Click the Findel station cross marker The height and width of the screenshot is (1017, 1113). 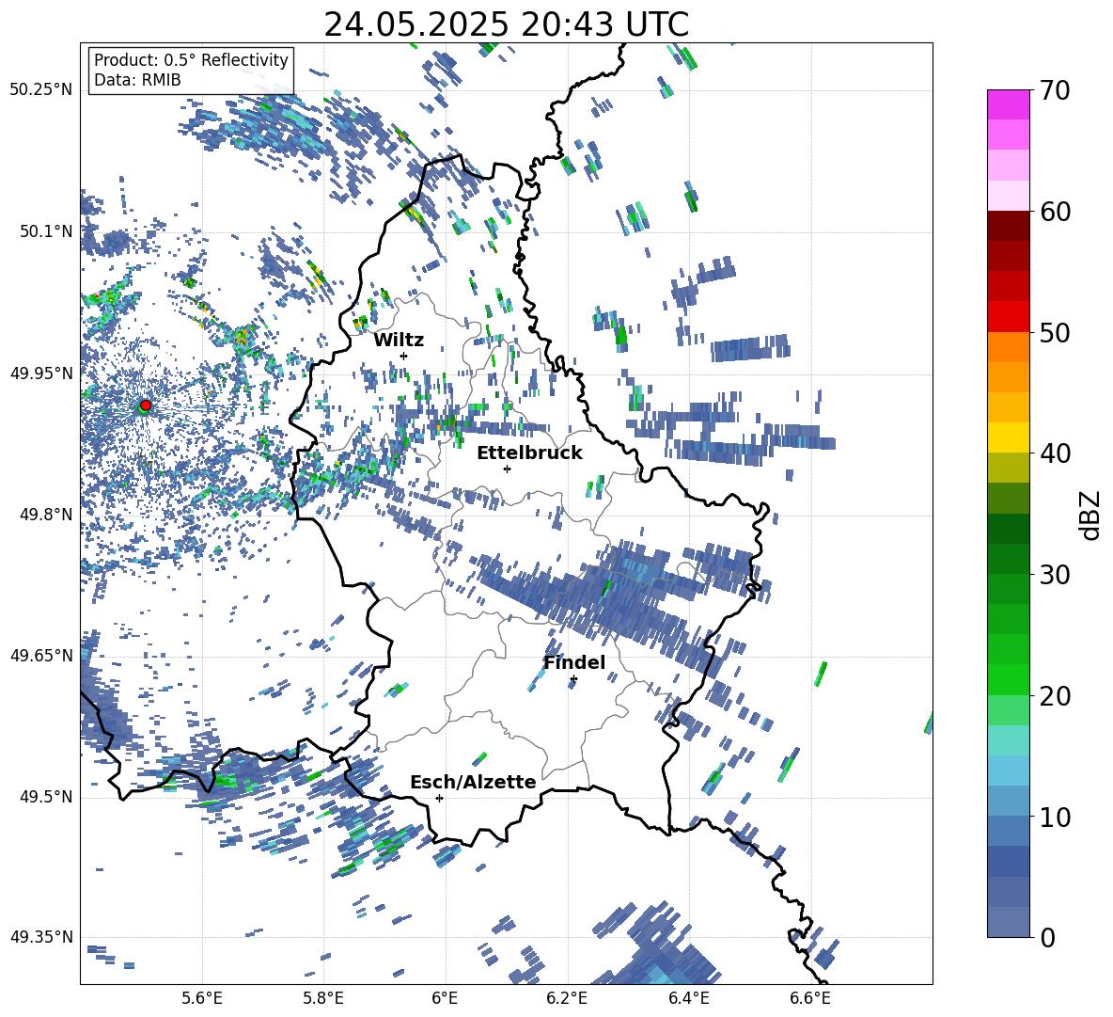[x=573, y=679]
